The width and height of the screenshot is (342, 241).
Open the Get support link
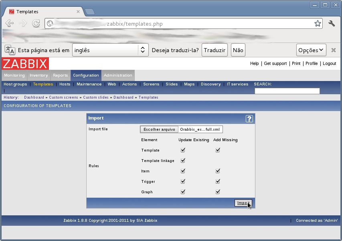pos(275,63)
